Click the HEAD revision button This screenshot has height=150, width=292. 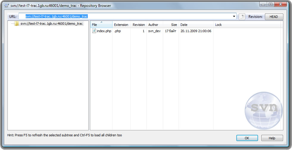tap(274, 17)
